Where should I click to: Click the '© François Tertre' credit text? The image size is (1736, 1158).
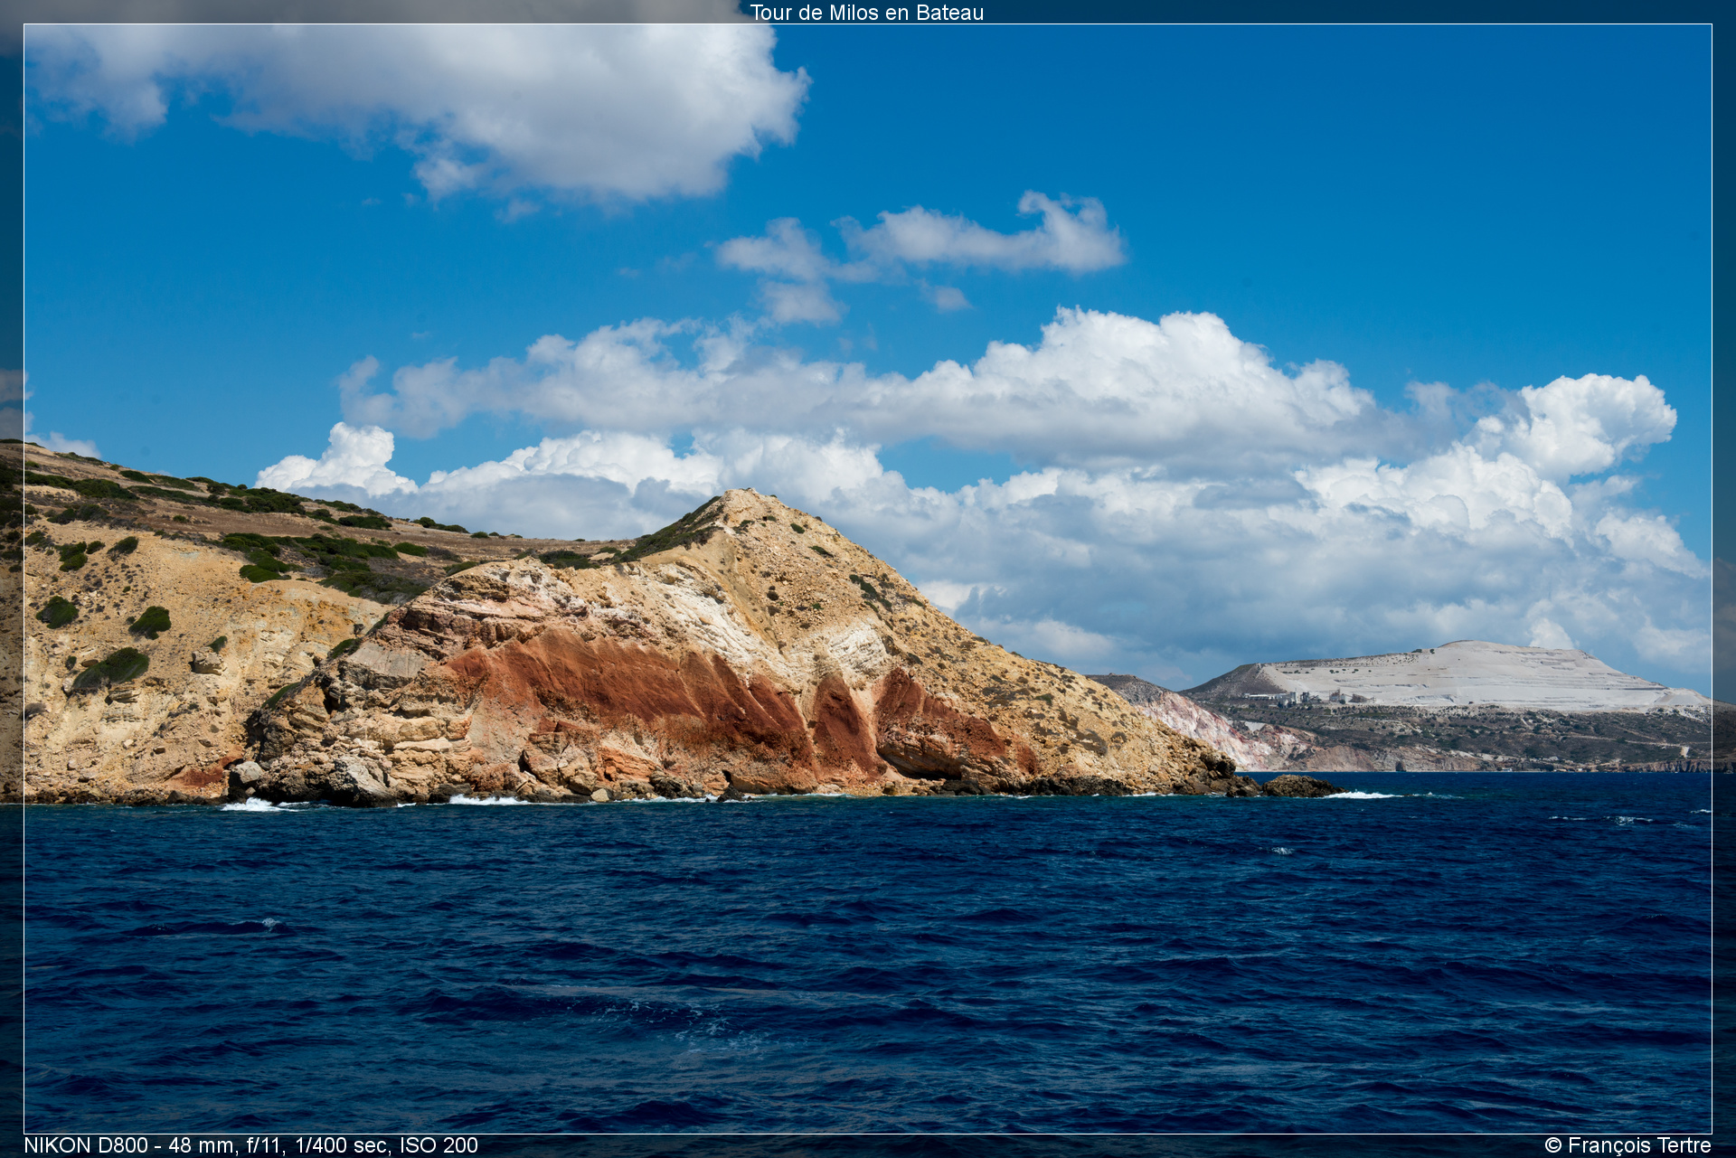1627,1145
